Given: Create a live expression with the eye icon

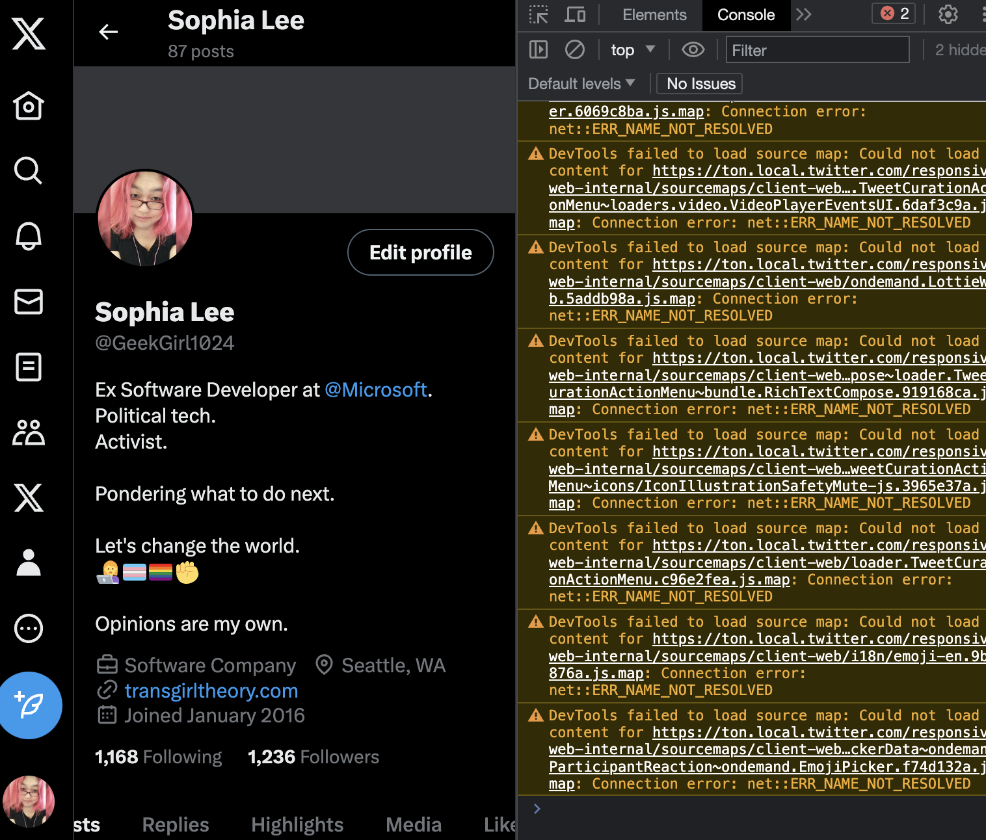Looking at the screenshot, I should [x=693, y=49].
